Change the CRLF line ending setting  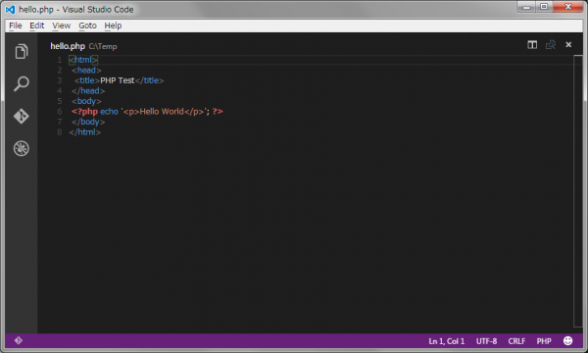516,341
